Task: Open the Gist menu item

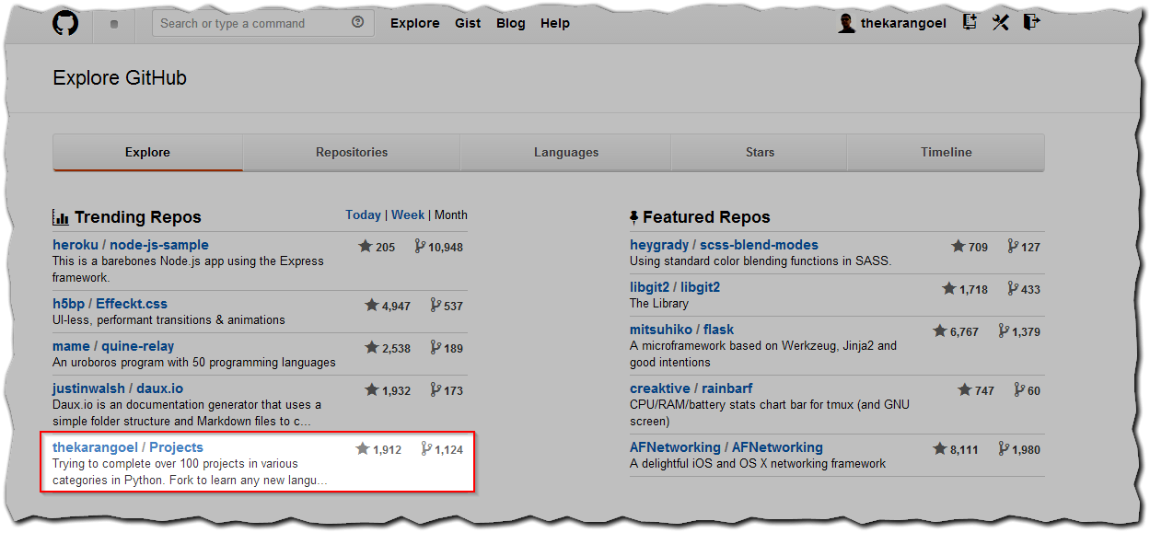Action: coord(468,23)
